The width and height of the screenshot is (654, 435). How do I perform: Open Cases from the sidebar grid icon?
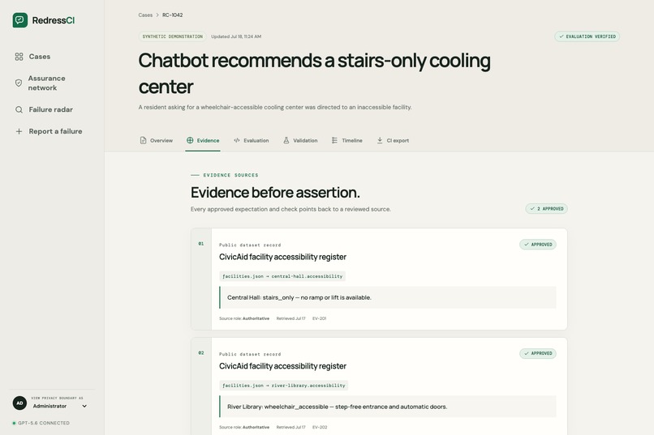coord(19,57)
